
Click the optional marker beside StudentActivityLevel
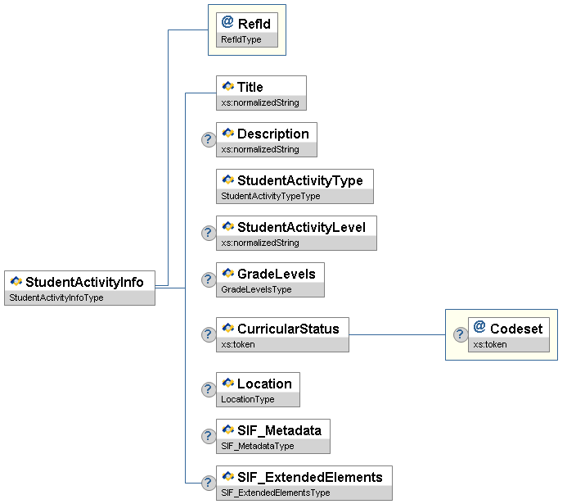click(209, 233)
